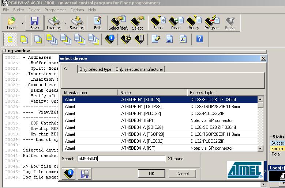
Task: Expand the Load button dropdown arrow
Action: click(23, 23)
